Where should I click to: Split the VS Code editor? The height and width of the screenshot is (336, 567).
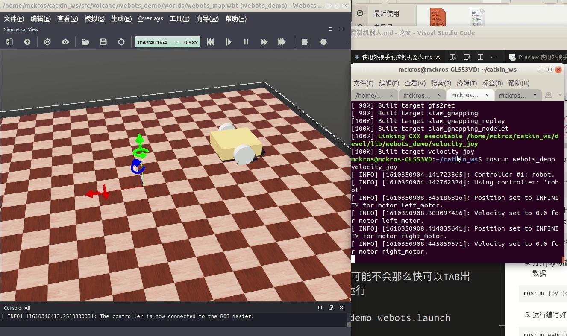pos(480,56)
